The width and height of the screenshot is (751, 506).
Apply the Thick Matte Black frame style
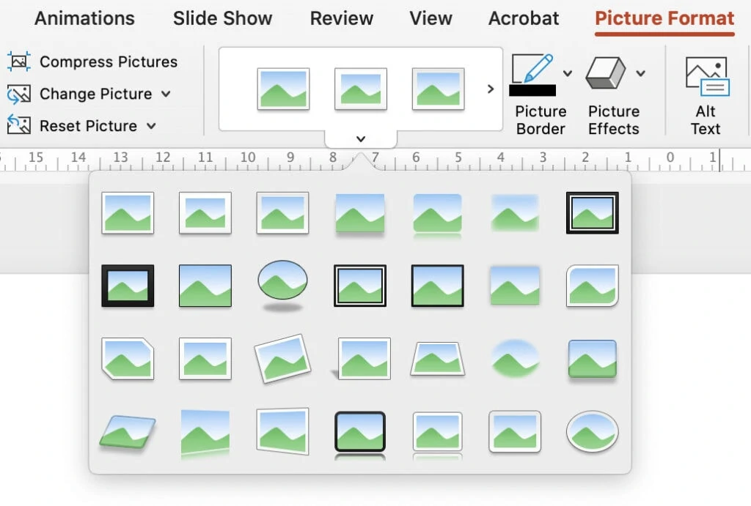tap(128, 286)
